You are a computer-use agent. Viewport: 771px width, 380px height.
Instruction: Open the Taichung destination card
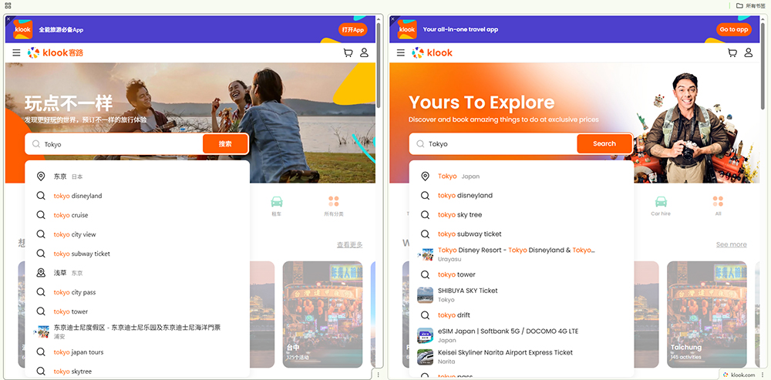pyautogui.click(x=706, y=314)
